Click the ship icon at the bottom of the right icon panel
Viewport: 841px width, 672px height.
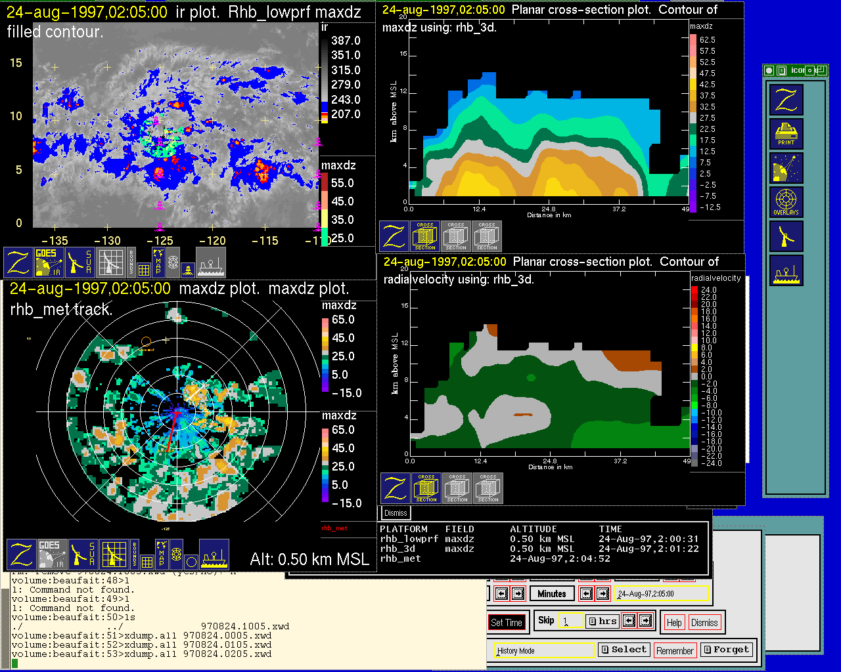pos(786,270)
